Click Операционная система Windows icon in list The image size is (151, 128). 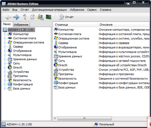click(x=56, y=38)
